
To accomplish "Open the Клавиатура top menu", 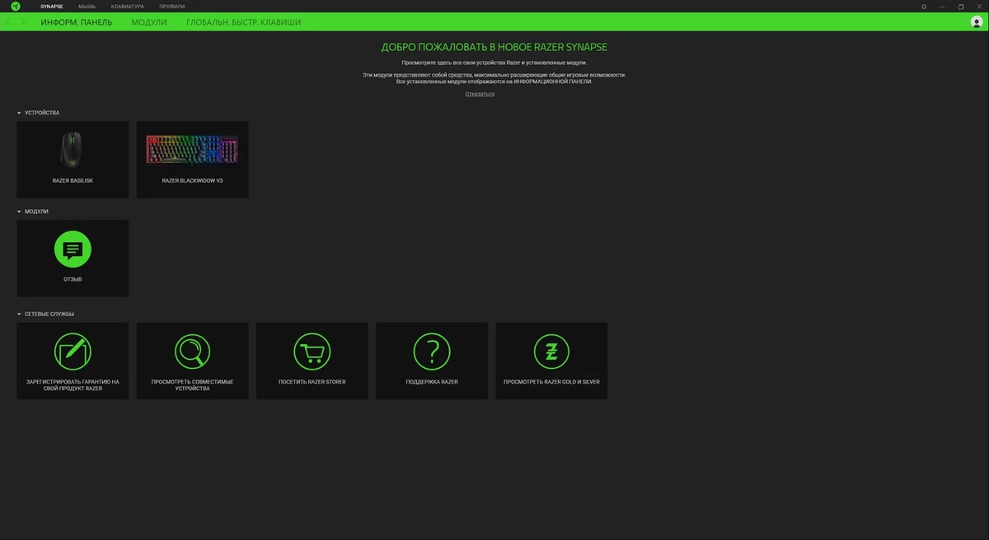I will click(127, 7).
